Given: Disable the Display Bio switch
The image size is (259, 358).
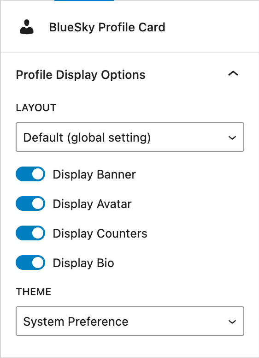Looking at the screenshot, I should click(x=30, y=263).
